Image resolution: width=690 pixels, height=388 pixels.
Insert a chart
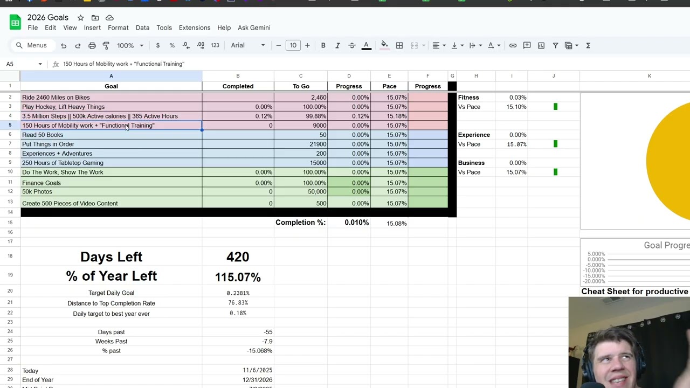[x=541, y=45]
